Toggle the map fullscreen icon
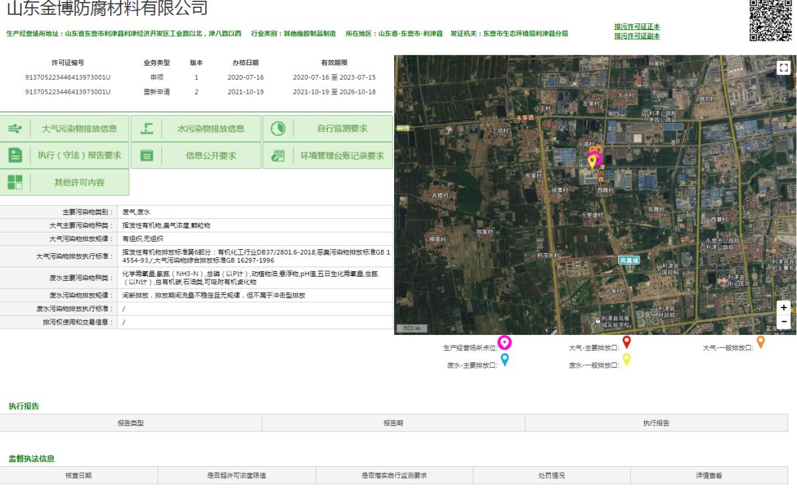Image resolution: width=797 pixels, height=499 pixels. [784, 68]
